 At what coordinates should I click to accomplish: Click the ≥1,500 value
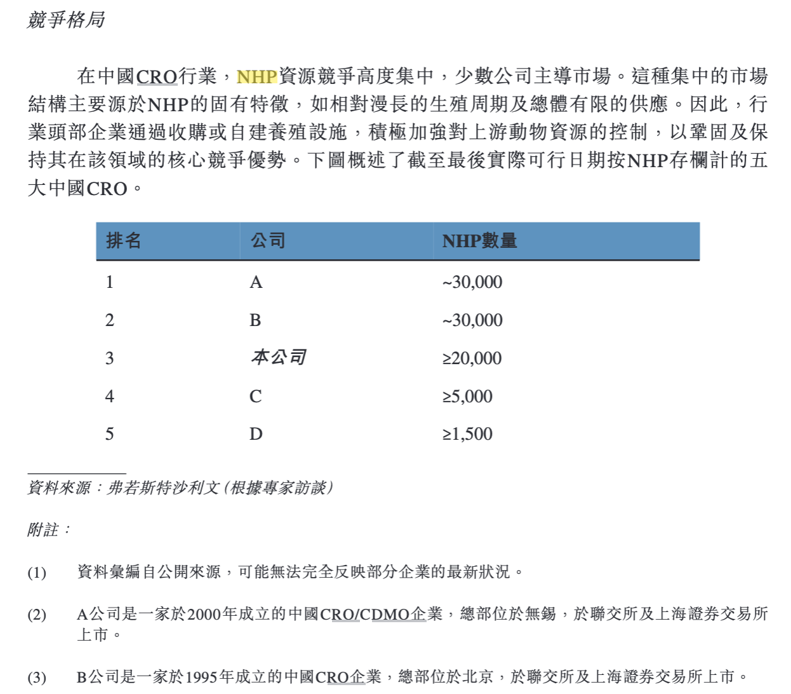(467, 433)
